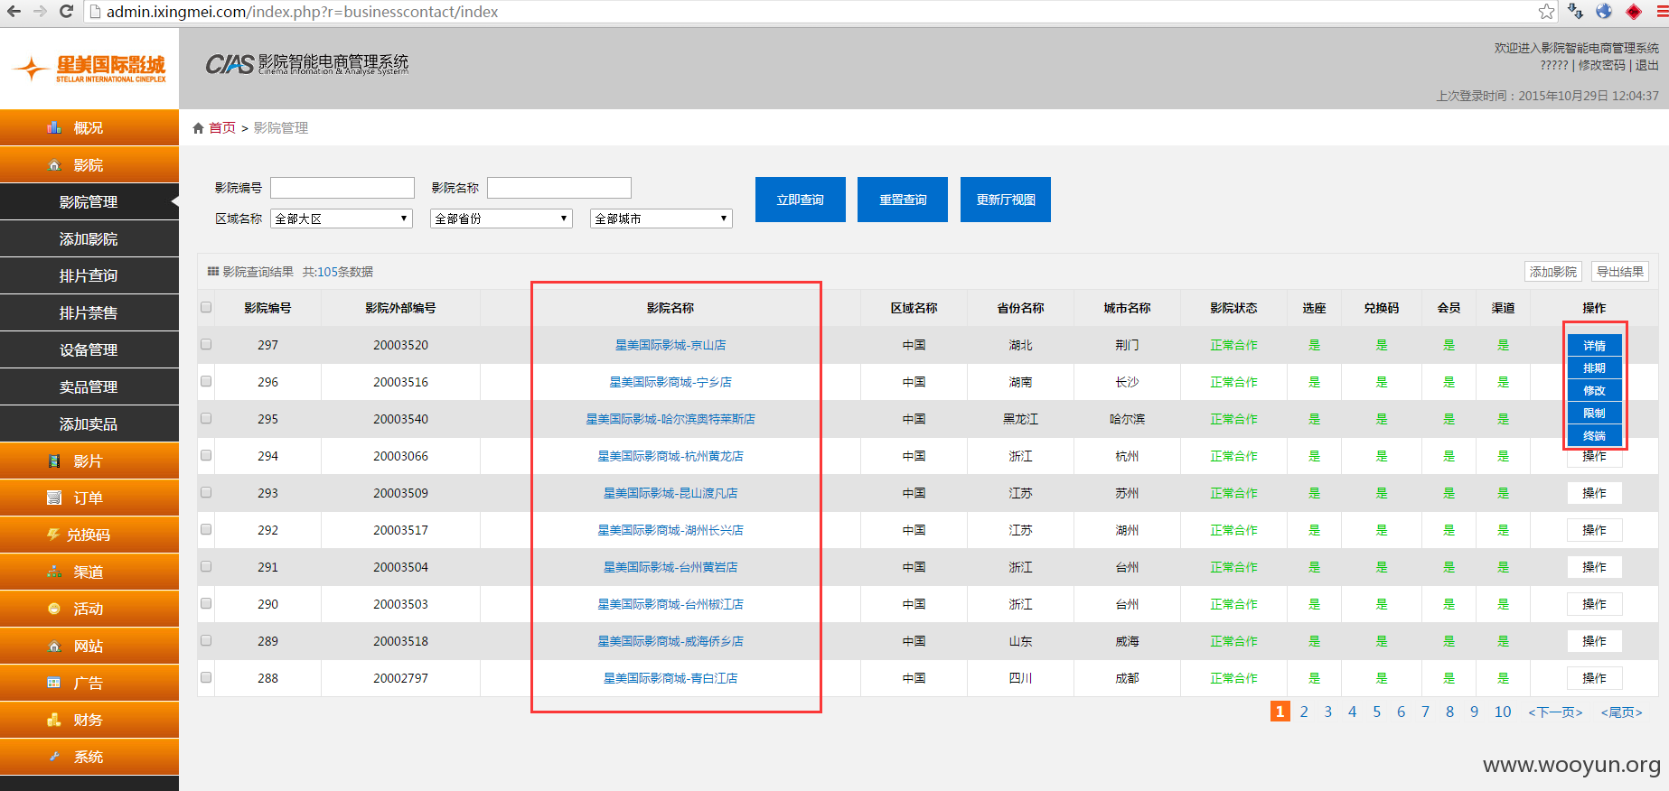1669x791 pixels.
Task: Open 操作 dropdown for row 289
Action: (x=1594, y=641)
